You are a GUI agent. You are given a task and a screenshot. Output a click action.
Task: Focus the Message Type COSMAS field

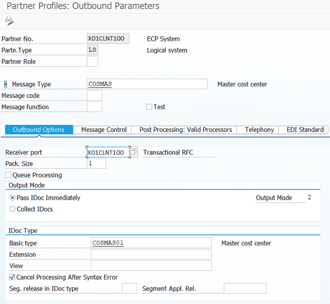point(147,84)
